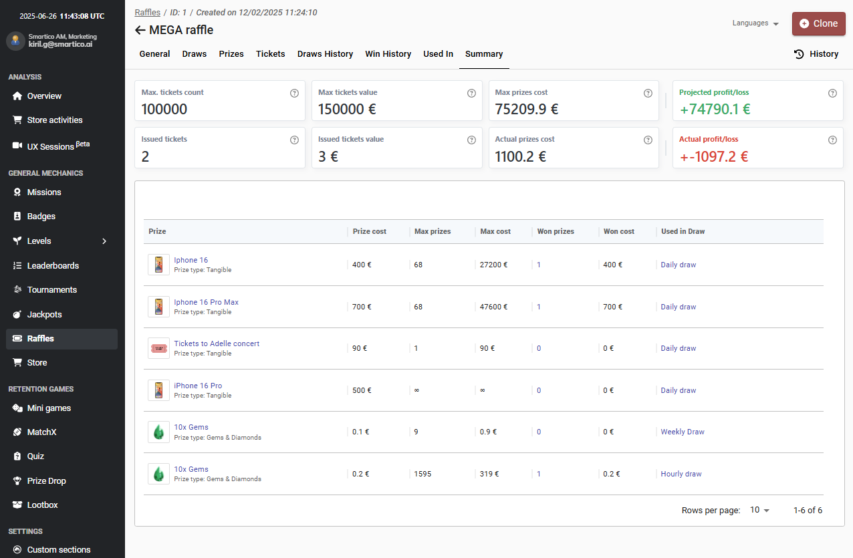Switch to the Draws History tab
This screenshot has width=853, height=558.
(325, 54)
